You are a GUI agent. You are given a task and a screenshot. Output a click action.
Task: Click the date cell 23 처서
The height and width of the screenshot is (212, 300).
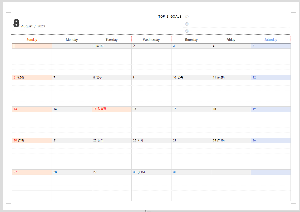pos(151,141)
